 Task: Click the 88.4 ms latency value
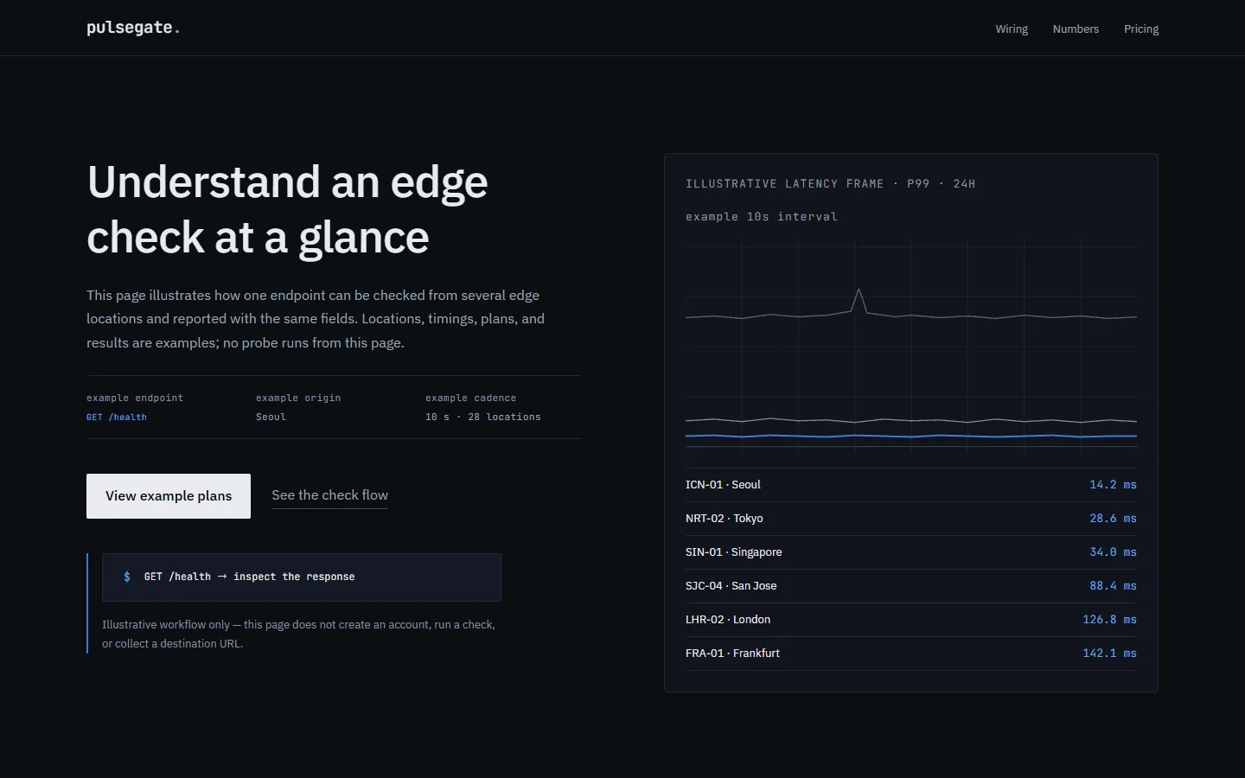[x=1113, y=586]
